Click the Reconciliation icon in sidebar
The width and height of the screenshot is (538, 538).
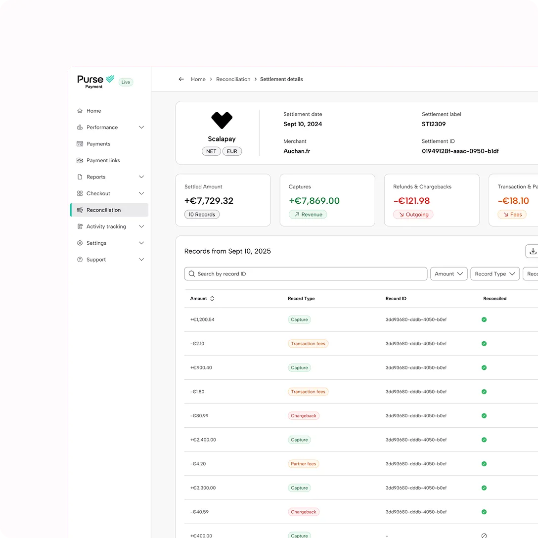[80, 210]
